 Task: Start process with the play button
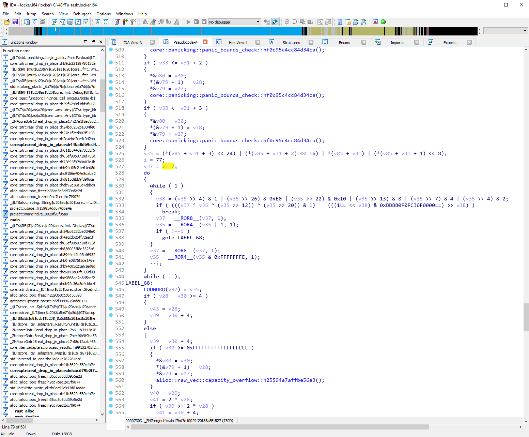pos(188,22)
